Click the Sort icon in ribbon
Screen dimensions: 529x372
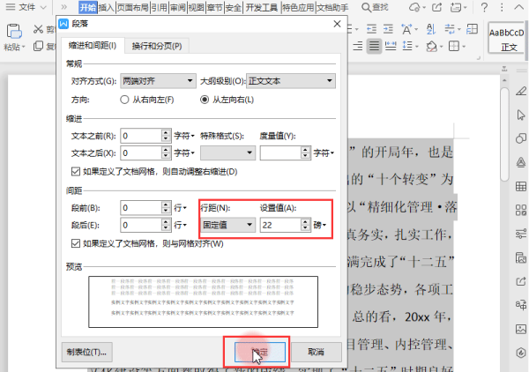click(431, 29)
